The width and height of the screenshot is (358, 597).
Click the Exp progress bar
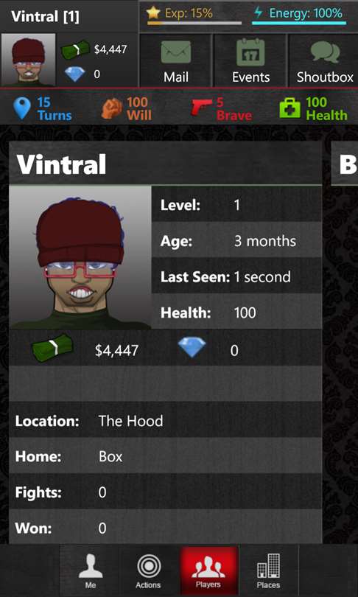coord(194,23)
